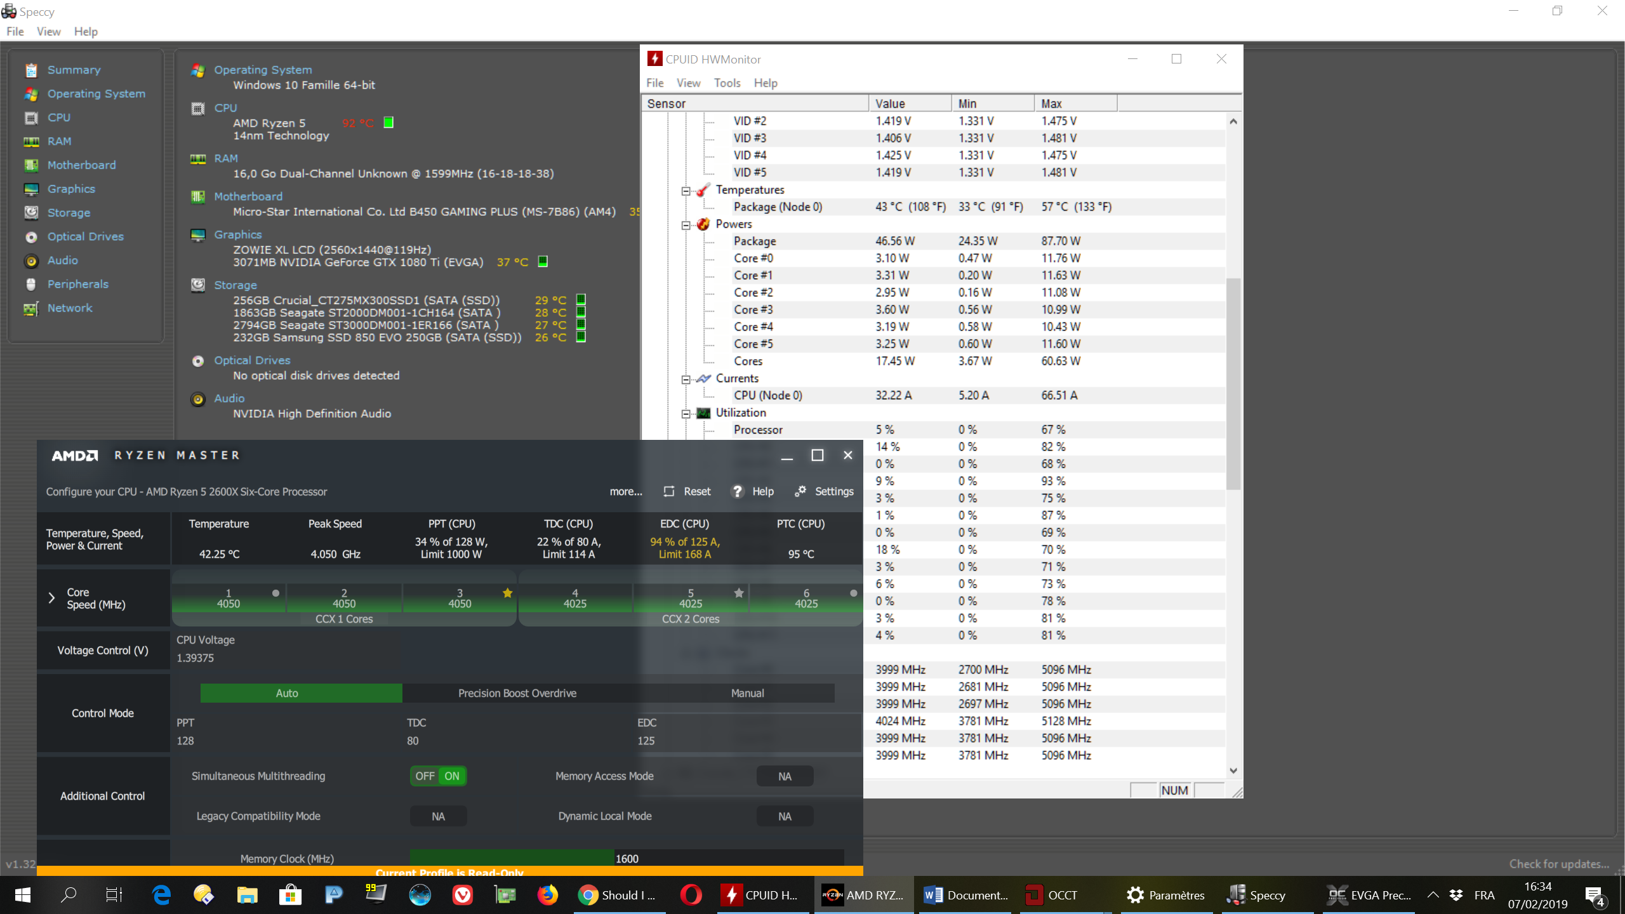This screenshot has width=1625, height=914.
Task: Click HWMonitor scrollbar up arrow
Action: (1233, 121)
